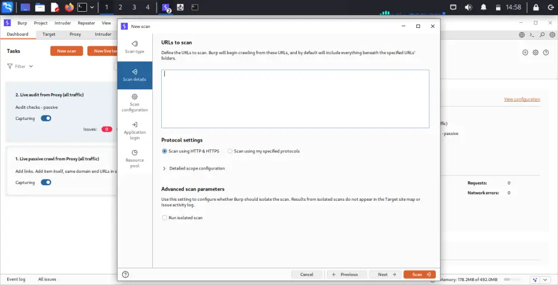Launch Firefox from the panel
Image resolution: width=558 pixels, height=285 pixels.
click(69, 7)
